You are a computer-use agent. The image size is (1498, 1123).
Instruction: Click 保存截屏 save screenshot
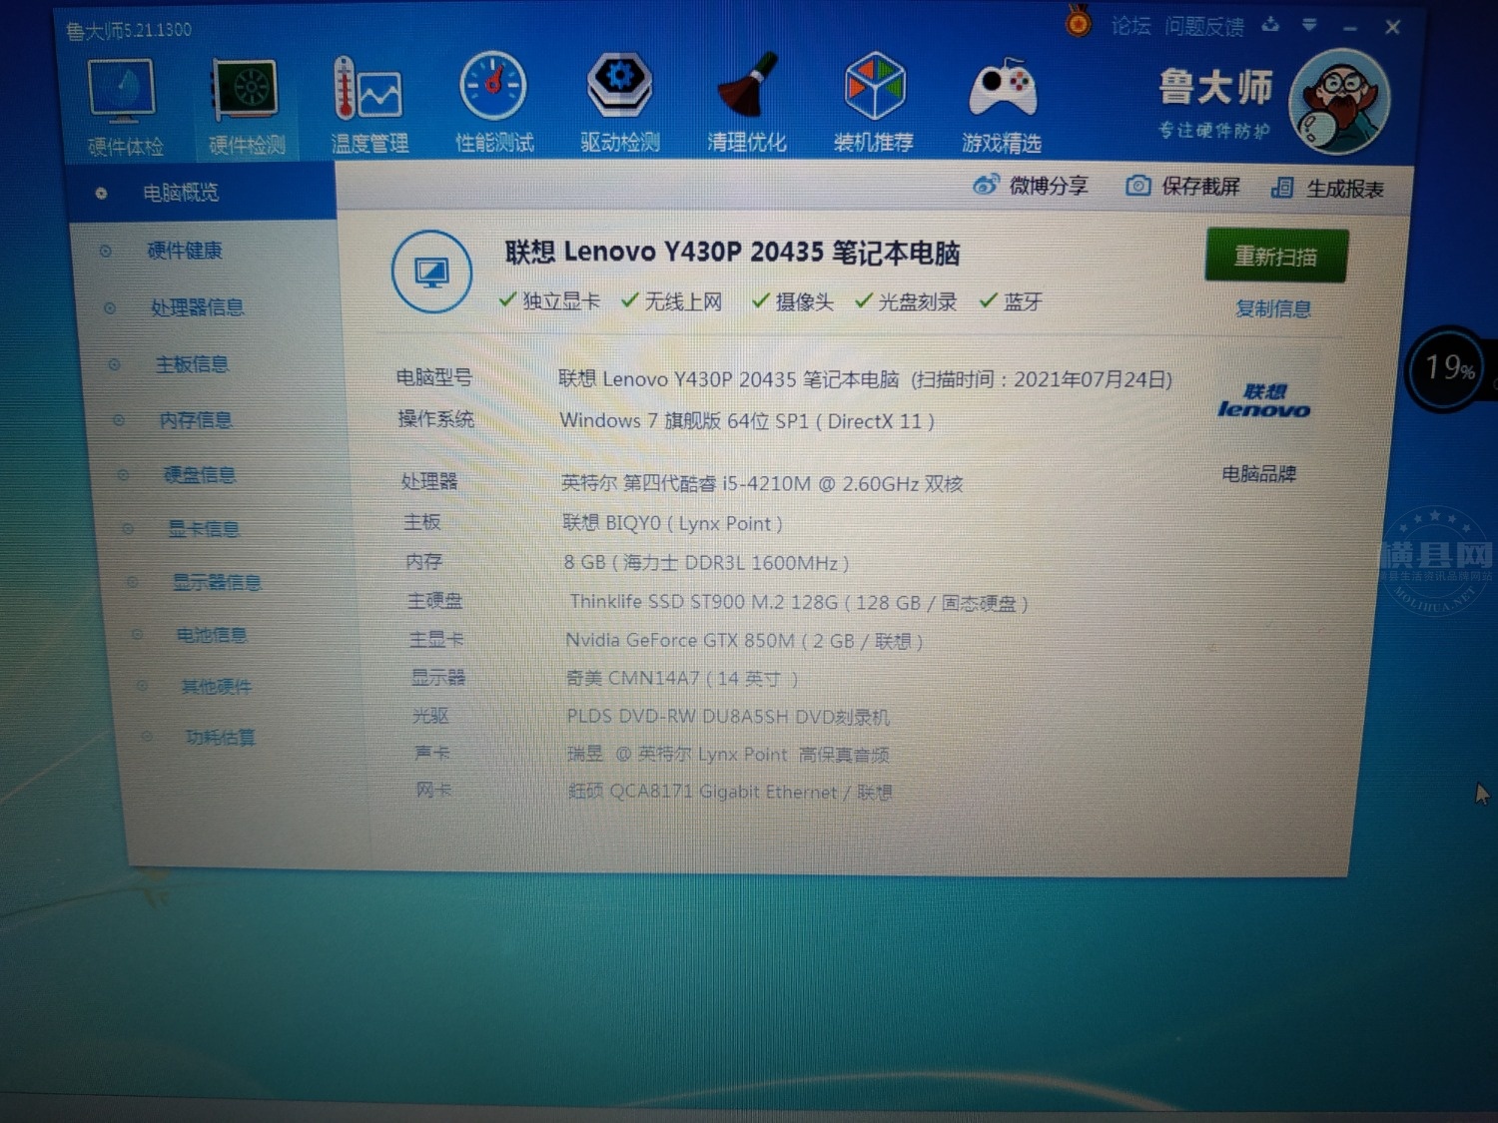pos(1182,187)
